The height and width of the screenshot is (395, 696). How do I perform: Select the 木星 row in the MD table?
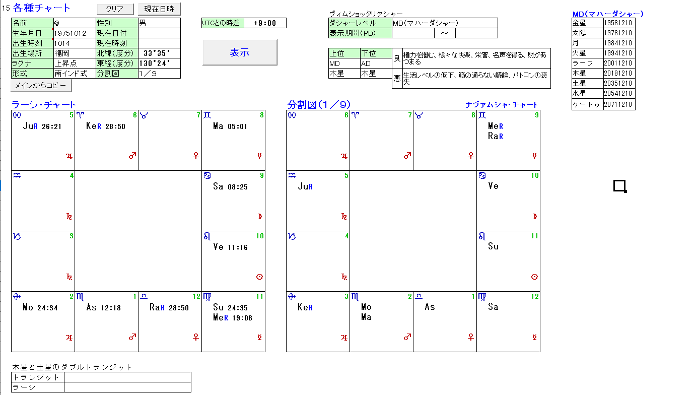click(x=603, y=74)
